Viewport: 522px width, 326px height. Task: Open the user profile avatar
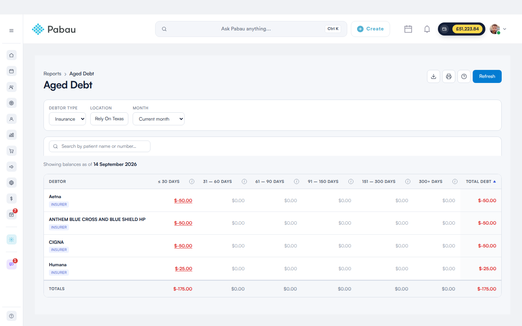point(495,29)
